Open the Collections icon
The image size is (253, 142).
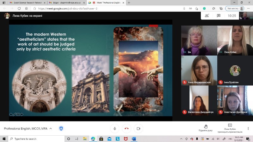tap(221, 9)
